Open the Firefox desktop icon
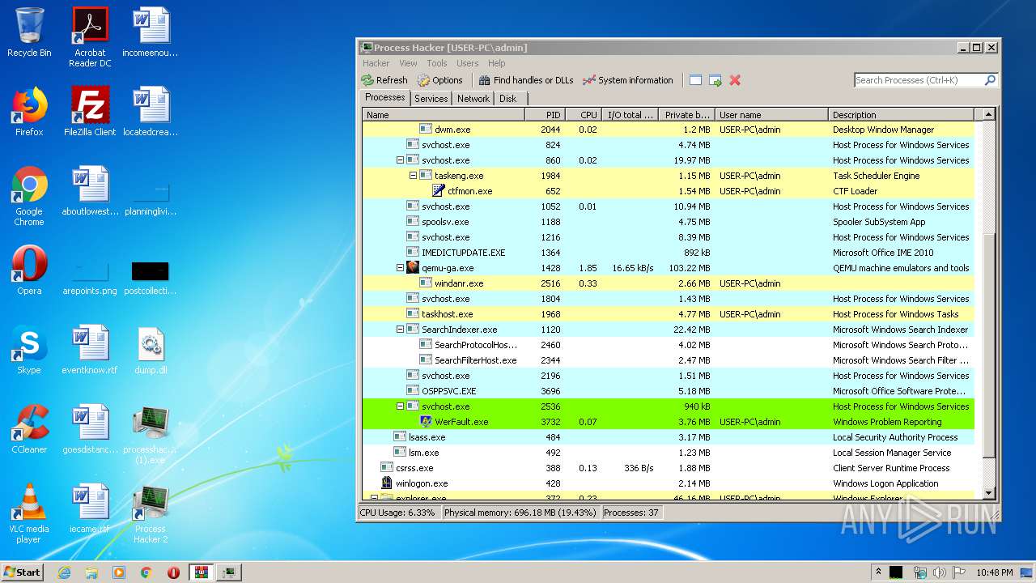 tap(29, 112)
